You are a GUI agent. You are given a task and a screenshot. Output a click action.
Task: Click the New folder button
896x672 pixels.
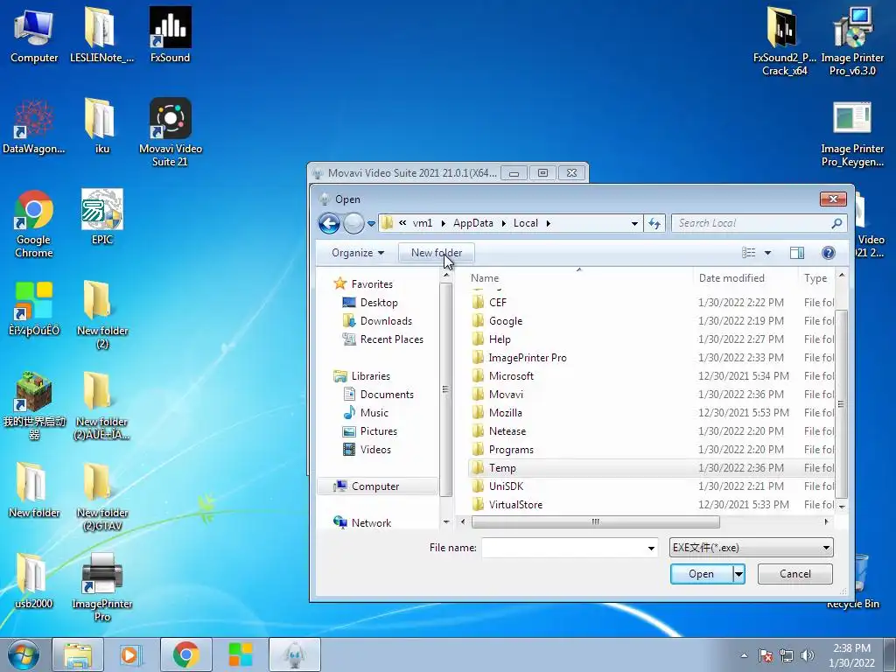coord(437,253)
